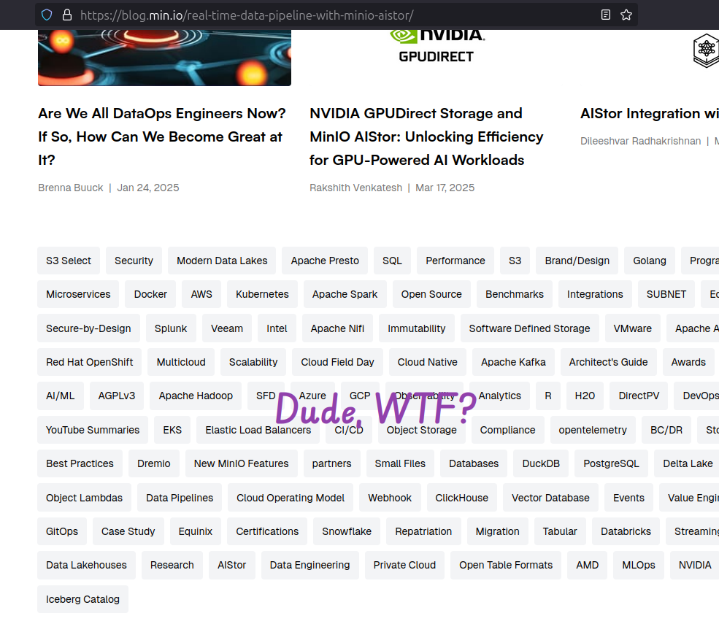Open the DataOps Engineers article thumbnail
Screen dimensions: 719x624
tap(165, 58)
